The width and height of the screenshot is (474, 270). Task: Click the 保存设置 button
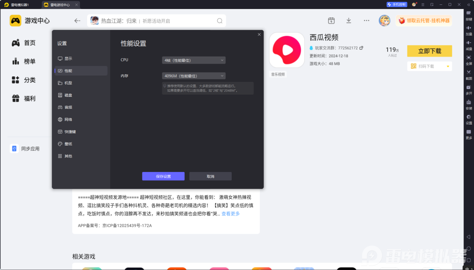(x=163, y=176)
